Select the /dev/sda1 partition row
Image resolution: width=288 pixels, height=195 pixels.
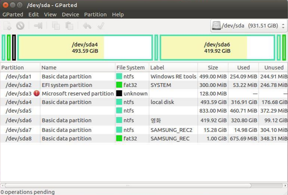click(144, 77)
